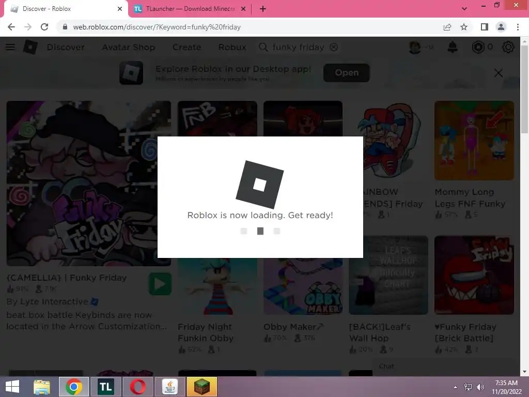Image resolution: width=529 pixels, height=397 pixels.
Task: Click the scrollbar down arrow
Action: 524,371
